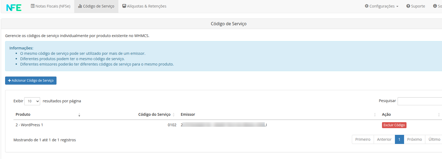Click the gear icon beside Configurações
Image resolution: width=442 pixels, height=159 pixels.
click(x=366, y=6)
